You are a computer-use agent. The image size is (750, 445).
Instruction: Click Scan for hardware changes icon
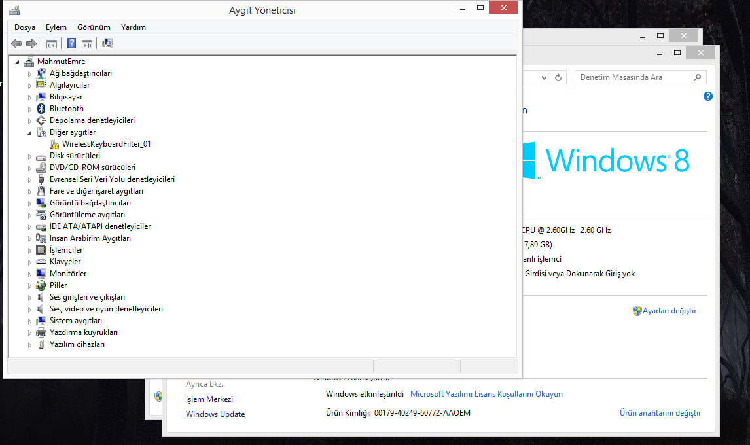coord(107,44)
